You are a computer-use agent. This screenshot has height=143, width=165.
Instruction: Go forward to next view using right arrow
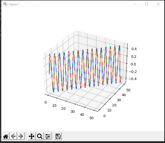click(x=21, y=136)
